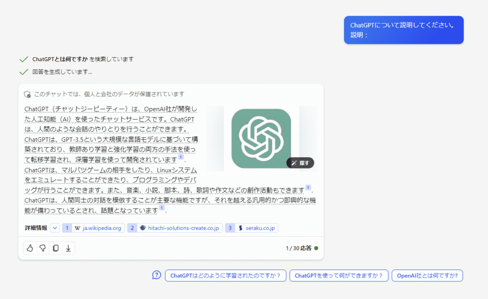Screen dimensions: 488x299
Task: Download the response using the export icon
Action: coord(68,248)
